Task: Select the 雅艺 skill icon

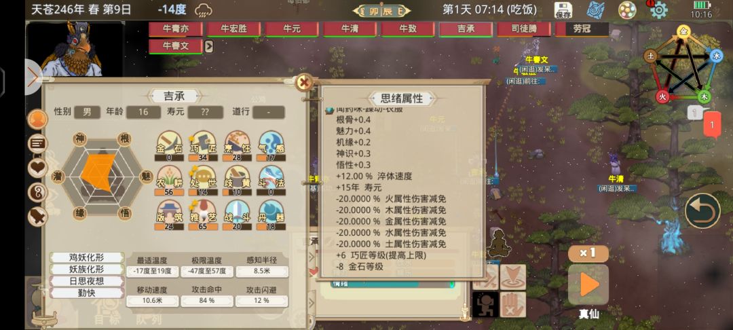Action: pyautogui.click(x=204, y=215)
